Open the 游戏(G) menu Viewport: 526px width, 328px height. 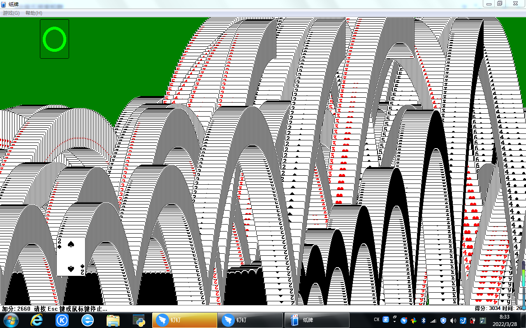[11, 13]
